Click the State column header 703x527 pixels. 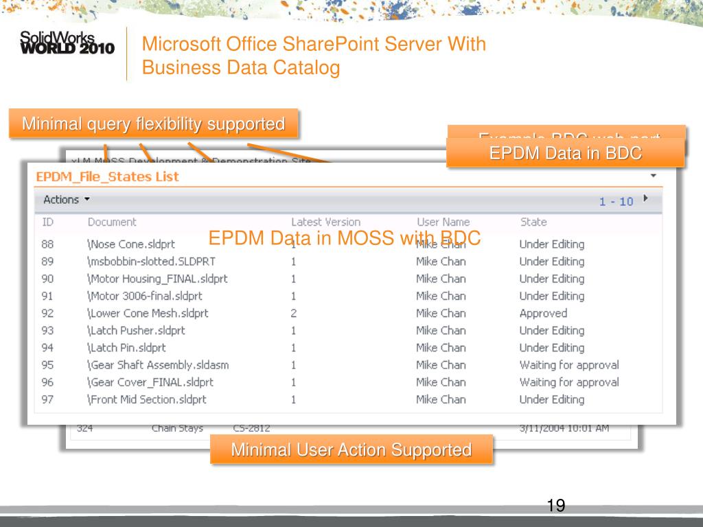point(533,222)
